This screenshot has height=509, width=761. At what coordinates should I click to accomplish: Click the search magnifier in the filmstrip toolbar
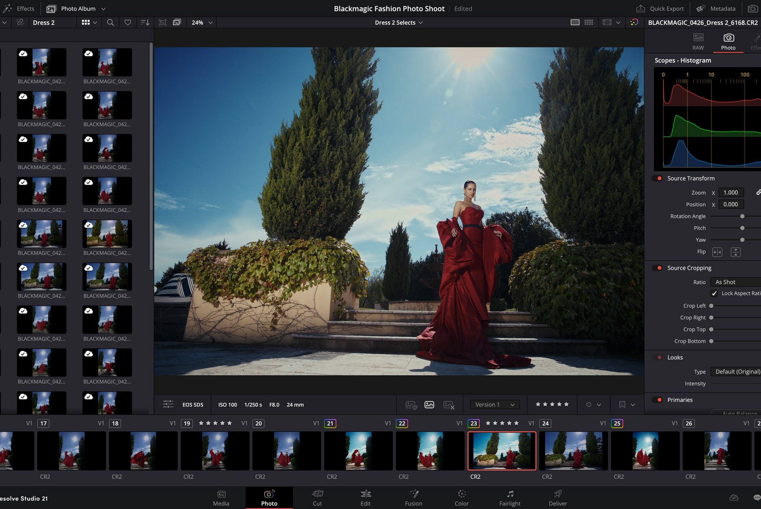click(110, 22)
